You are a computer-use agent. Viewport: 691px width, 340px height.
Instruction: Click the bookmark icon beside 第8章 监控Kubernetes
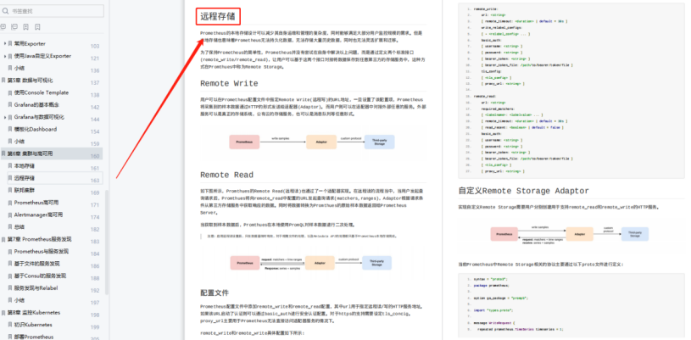[x=3, y=313]
